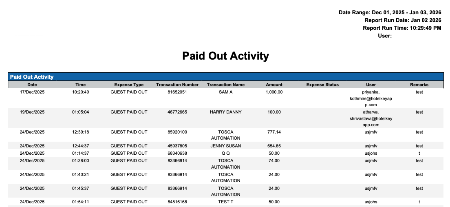Select the Remarks column header
Image resolution: width=450 pixels, height=207 pixels.
coord(419,85)
